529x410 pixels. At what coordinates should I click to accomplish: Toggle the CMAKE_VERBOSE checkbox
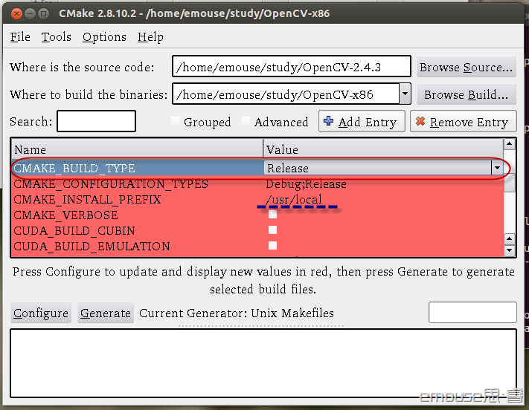pyautogui.click(x=272, y=214)
